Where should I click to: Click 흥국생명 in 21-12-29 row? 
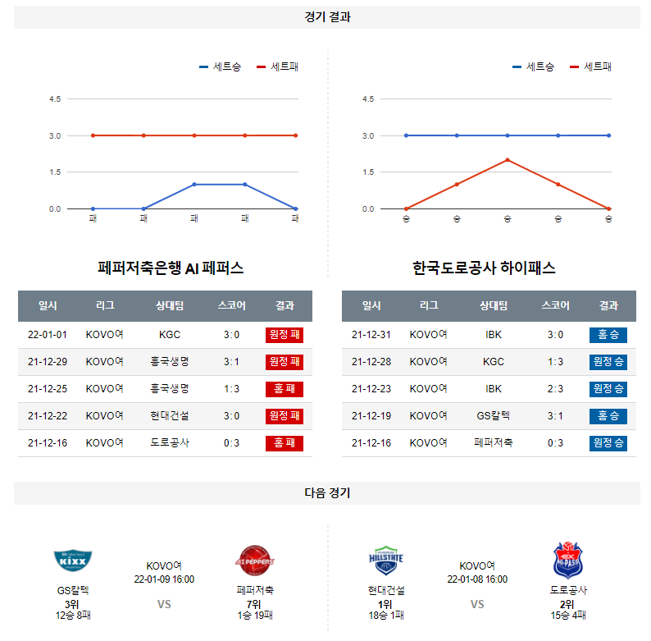point(170,362)
